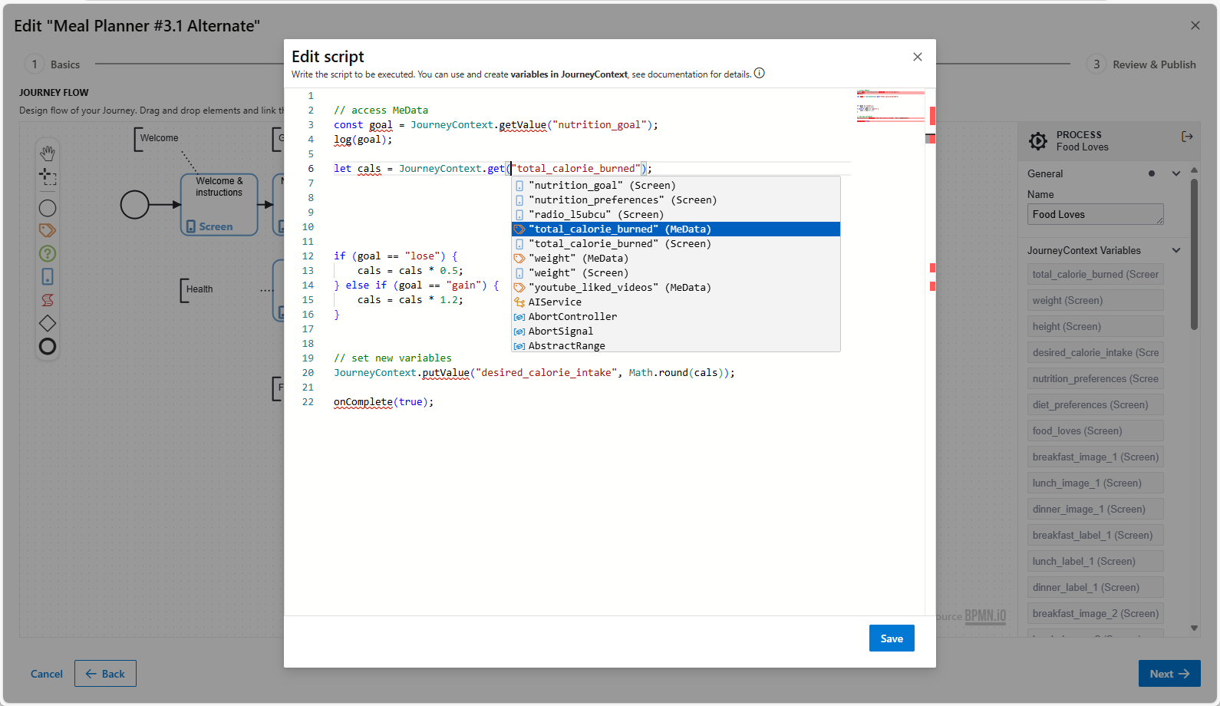
Task: Pick the green question mark element tool
Action: click(48, 253)
